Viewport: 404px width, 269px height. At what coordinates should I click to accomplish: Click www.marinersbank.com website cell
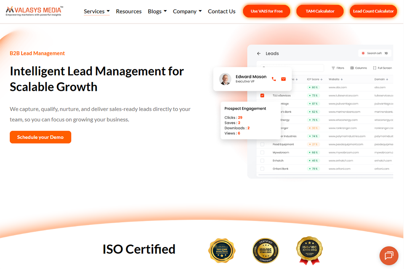(x=344, y=112)
